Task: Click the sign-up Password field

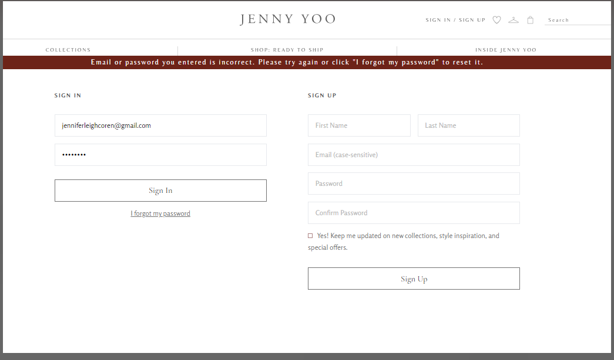Action: pyautogui.click(x=414, y=184)
